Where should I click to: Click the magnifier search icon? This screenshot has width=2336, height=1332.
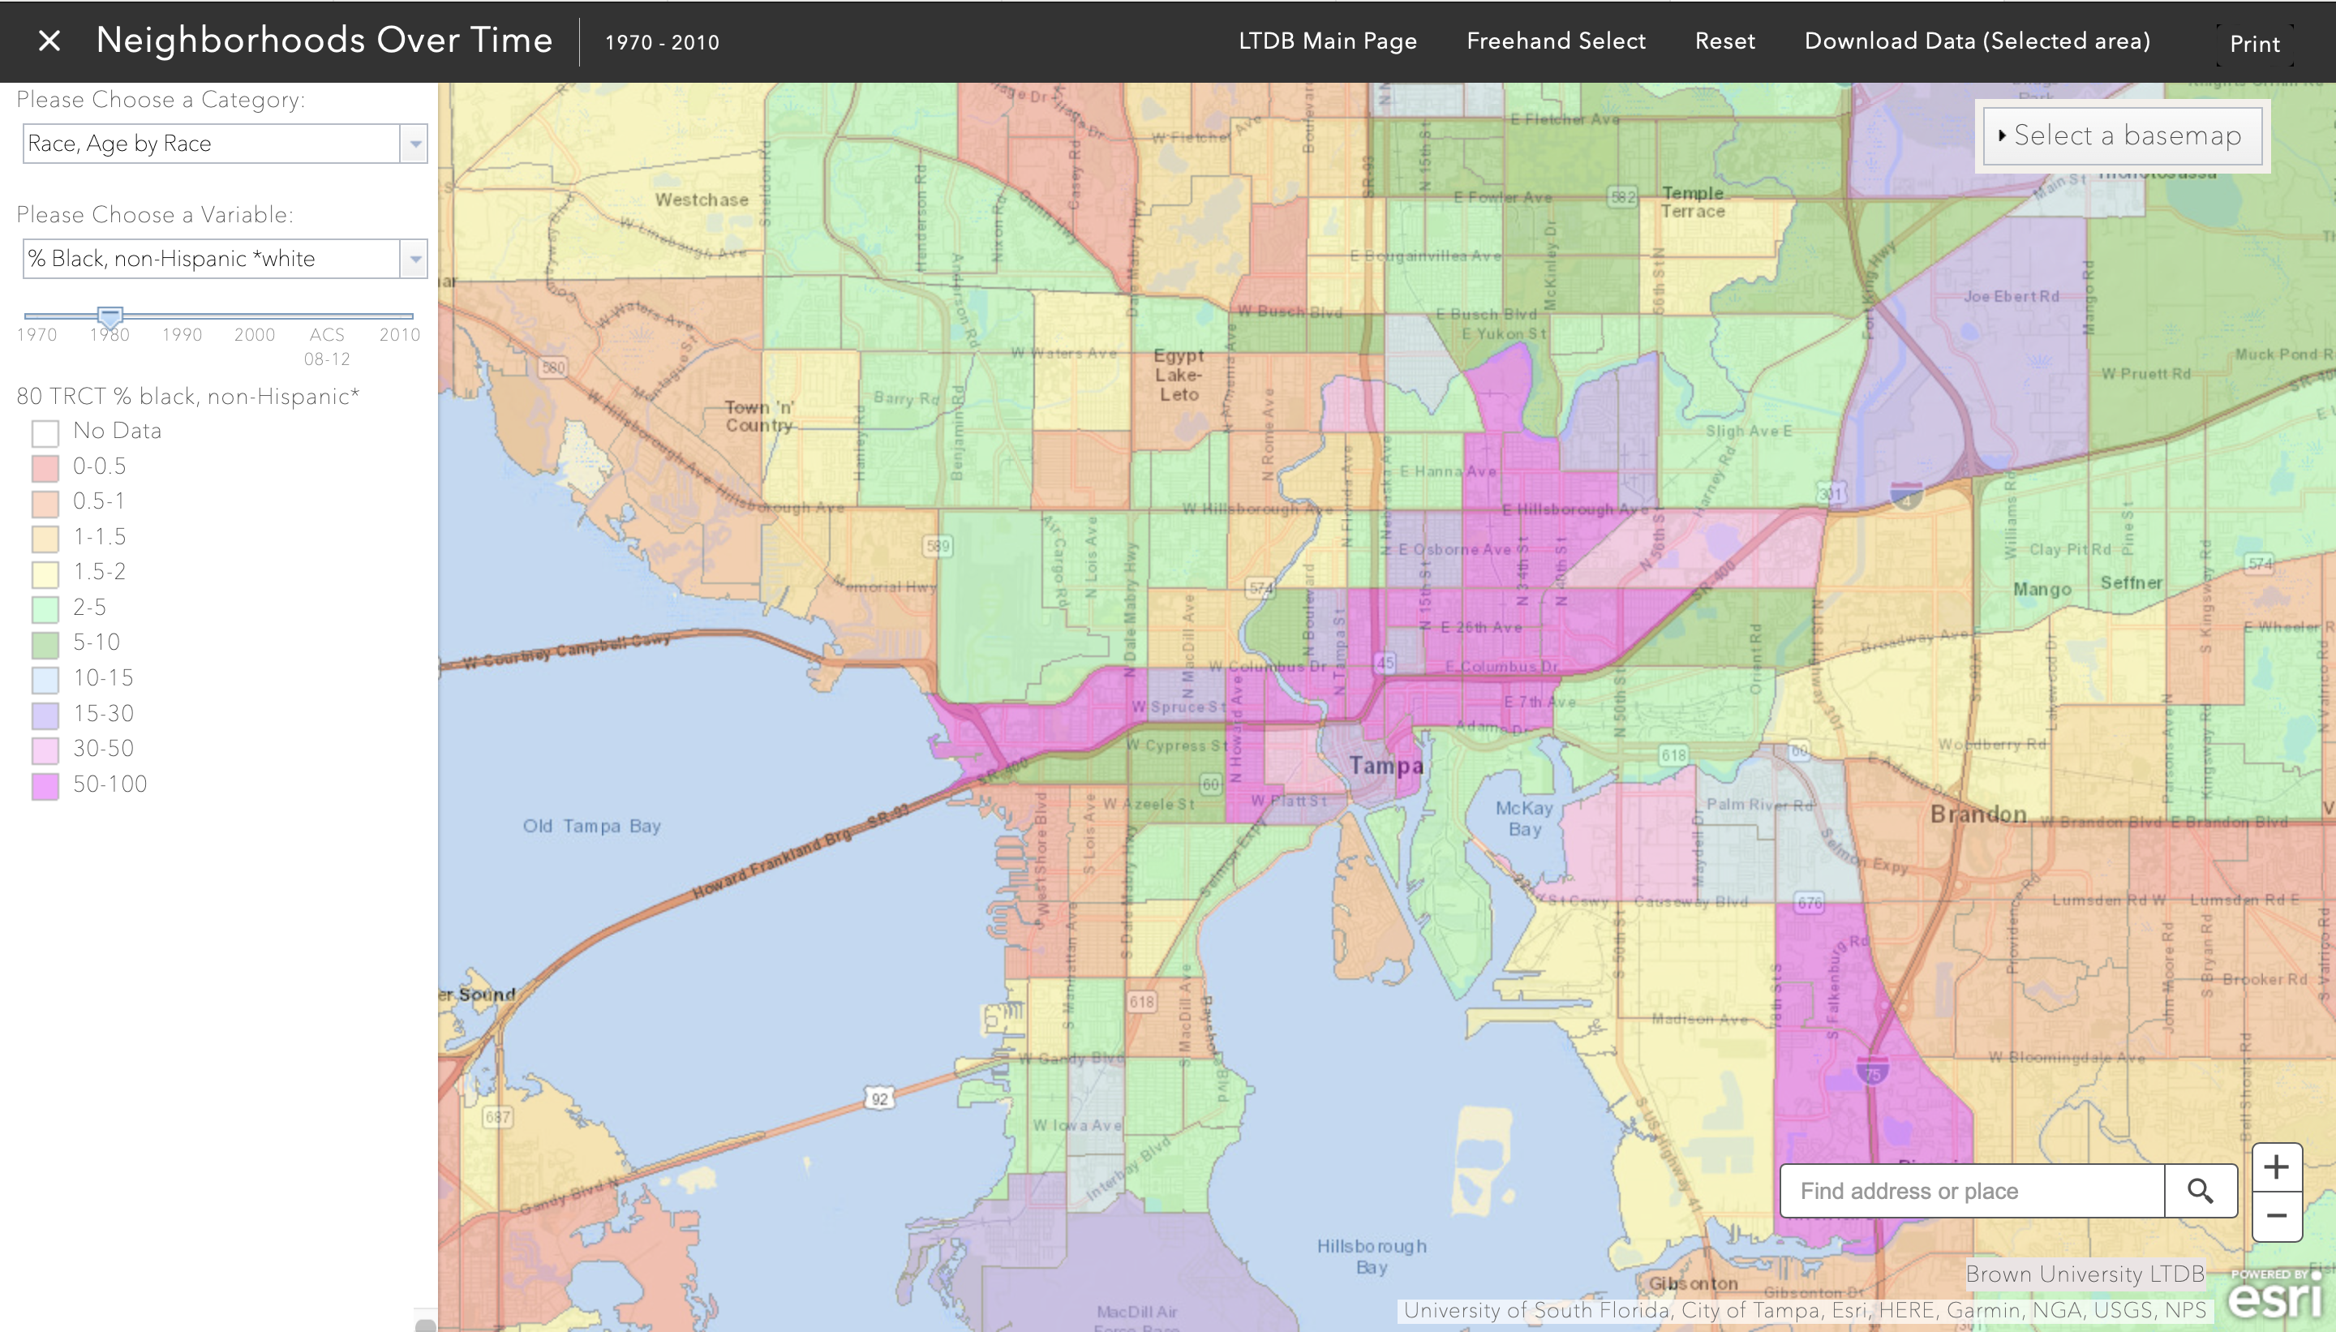pos(2200,1190)
